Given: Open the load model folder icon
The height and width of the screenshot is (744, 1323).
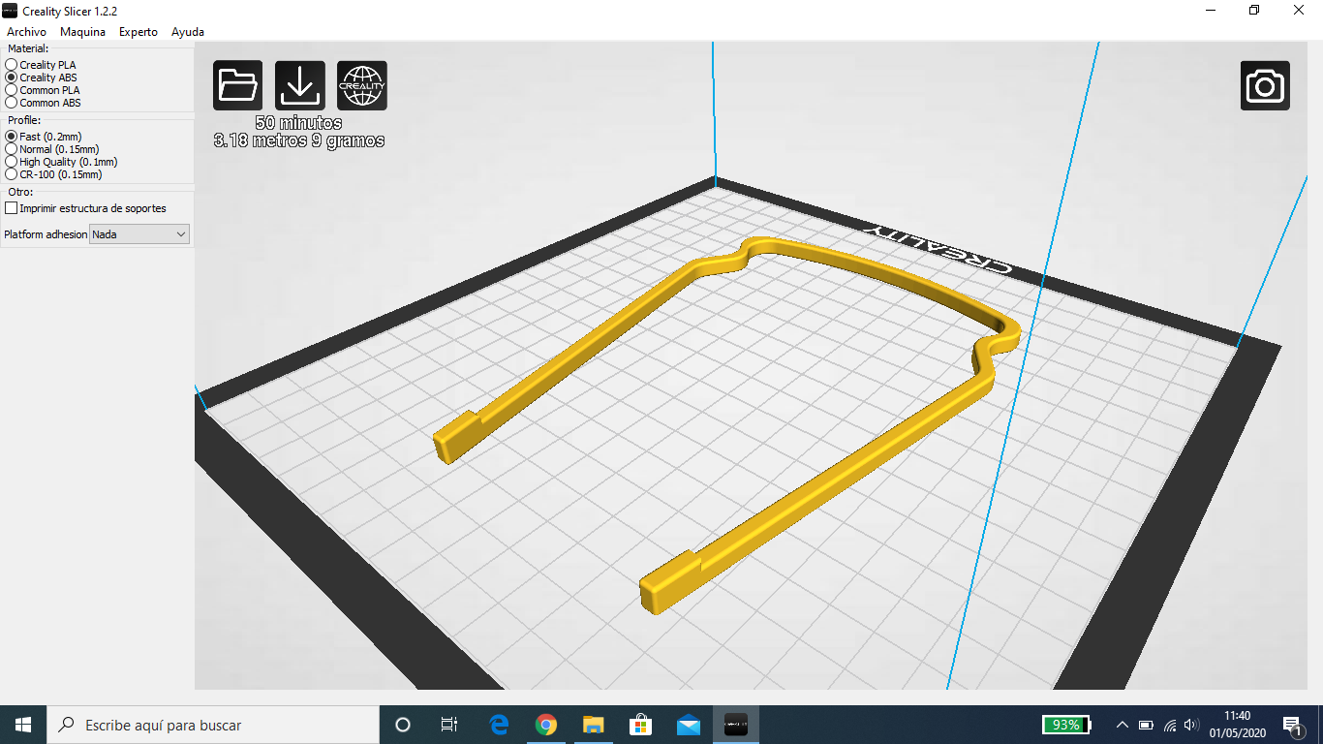Looking at the screenshot, I should [237, 85].
